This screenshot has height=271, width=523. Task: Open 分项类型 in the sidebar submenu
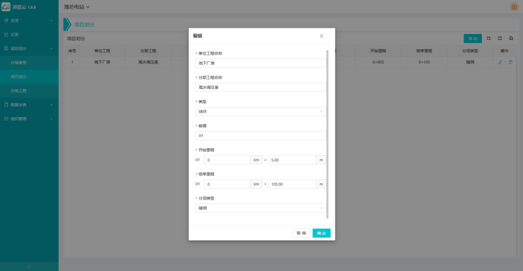pyautogui.click(x=19, y=63)
